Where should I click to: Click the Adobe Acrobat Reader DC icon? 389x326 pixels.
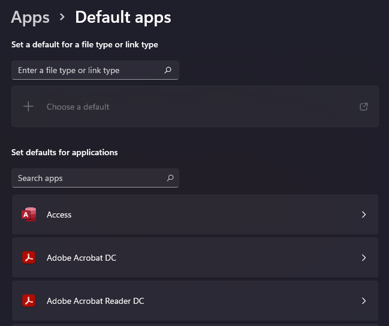(29, 301)
